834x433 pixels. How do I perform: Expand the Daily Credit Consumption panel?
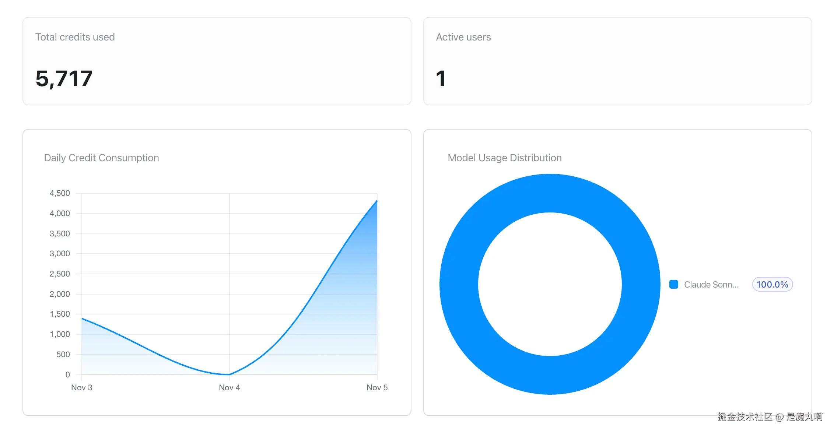pyautogui.click(x=217, y=271)
